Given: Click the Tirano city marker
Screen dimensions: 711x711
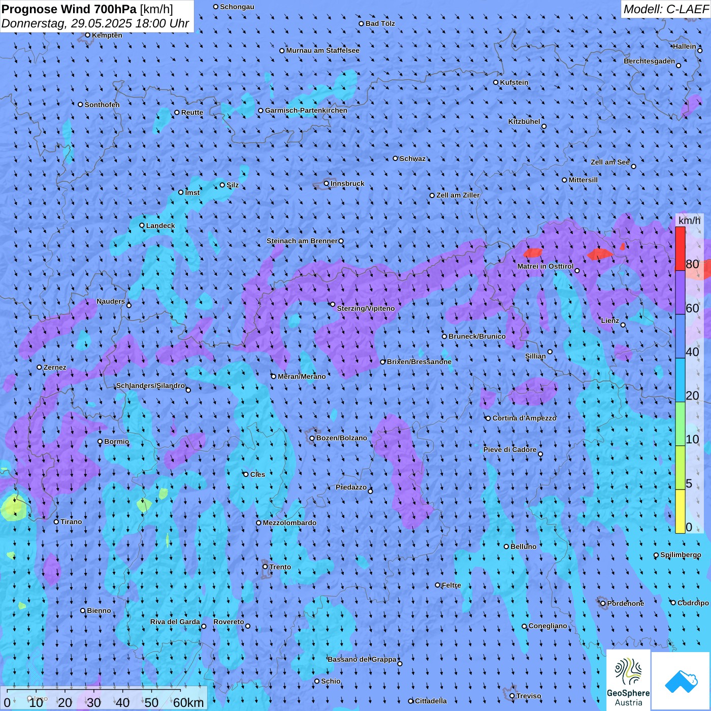Looking at the screenshot, I should (56, 522).
